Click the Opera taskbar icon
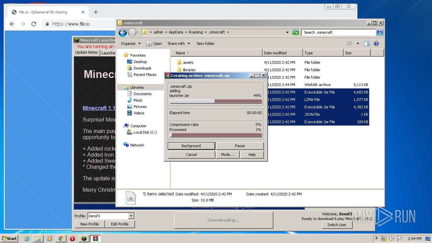 (72, 239)
